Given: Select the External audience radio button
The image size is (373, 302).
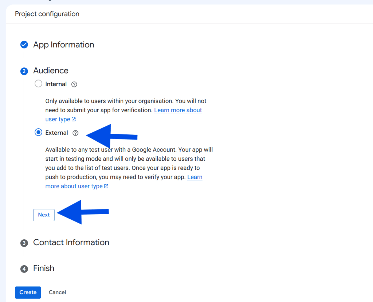Looking at the screenshot, I should click(x=38, y=132).
